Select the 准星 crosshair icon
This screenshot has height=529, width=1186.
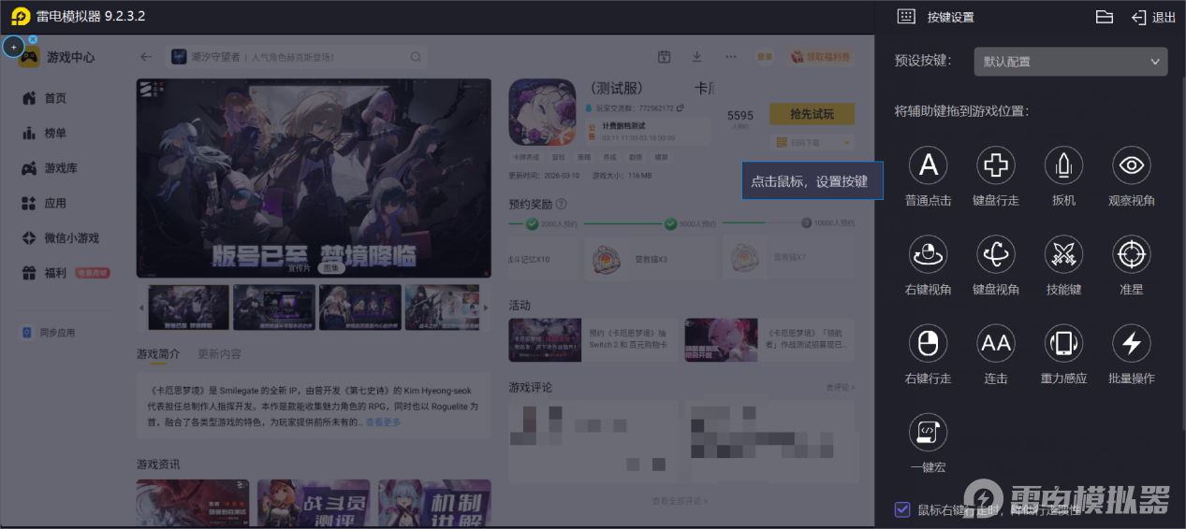tap(1131, 254)
